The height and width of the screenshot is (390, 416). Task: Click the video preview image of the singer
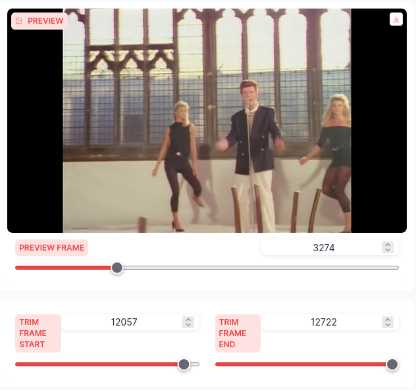coord(207,120)
